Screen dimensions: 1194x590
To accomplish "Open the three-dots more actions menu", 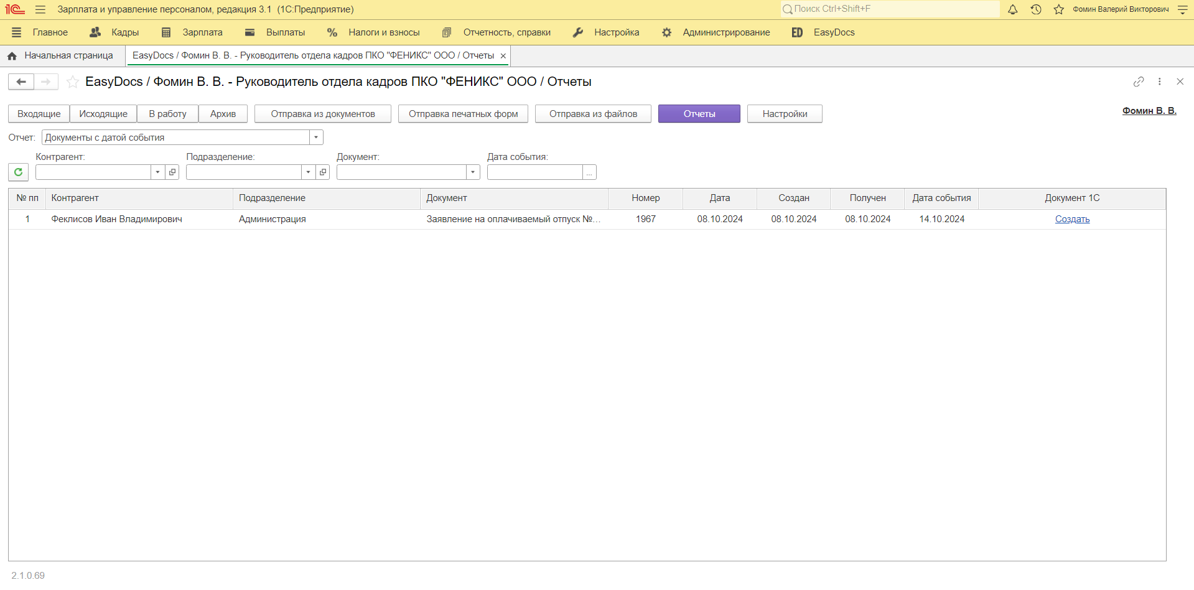I will click(x=1159, y=82).
